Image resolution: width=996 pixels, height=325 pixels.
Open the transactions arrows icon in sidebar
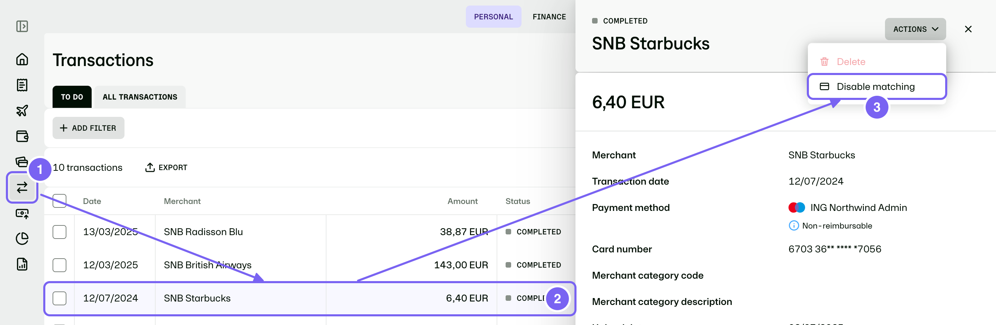[x=22, y=187]
